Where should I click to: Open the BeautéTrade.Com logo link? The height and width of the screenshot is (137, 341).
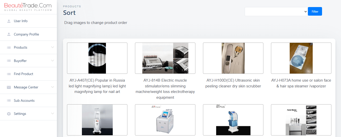click(28, 7)
